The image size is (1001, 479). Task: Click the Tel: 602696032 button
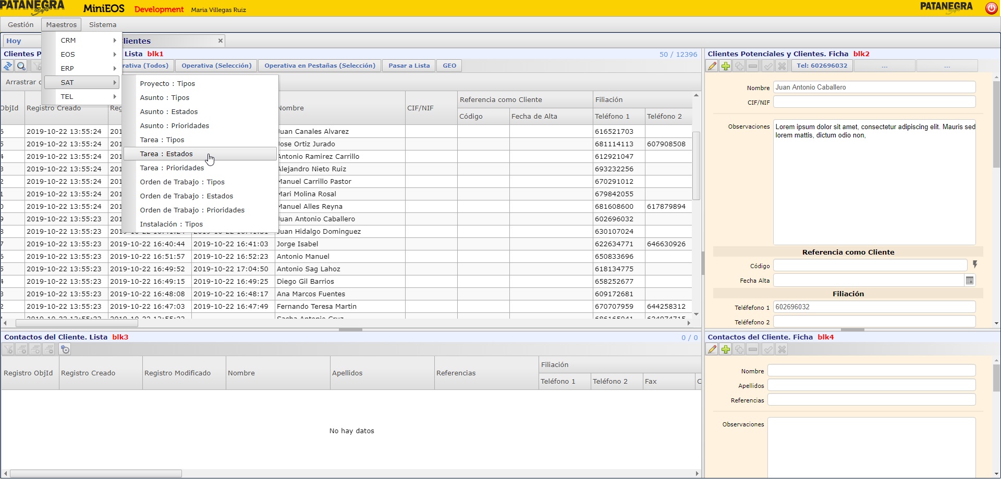822,66
